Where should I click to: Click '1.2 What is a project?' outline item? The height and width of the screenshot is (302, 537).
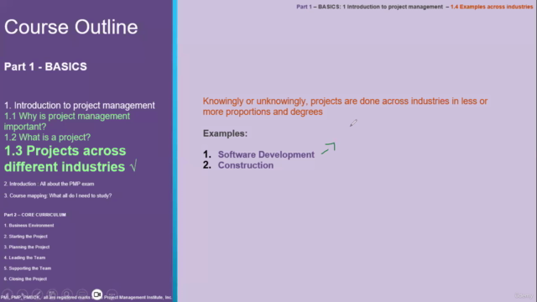click(47, 138)
